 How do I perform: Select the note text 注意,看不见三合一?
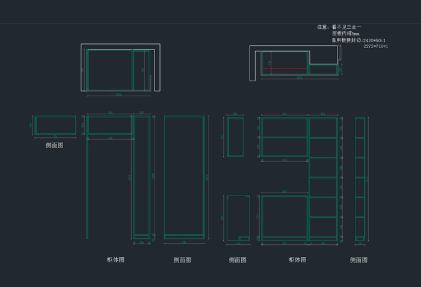[339, 27]
